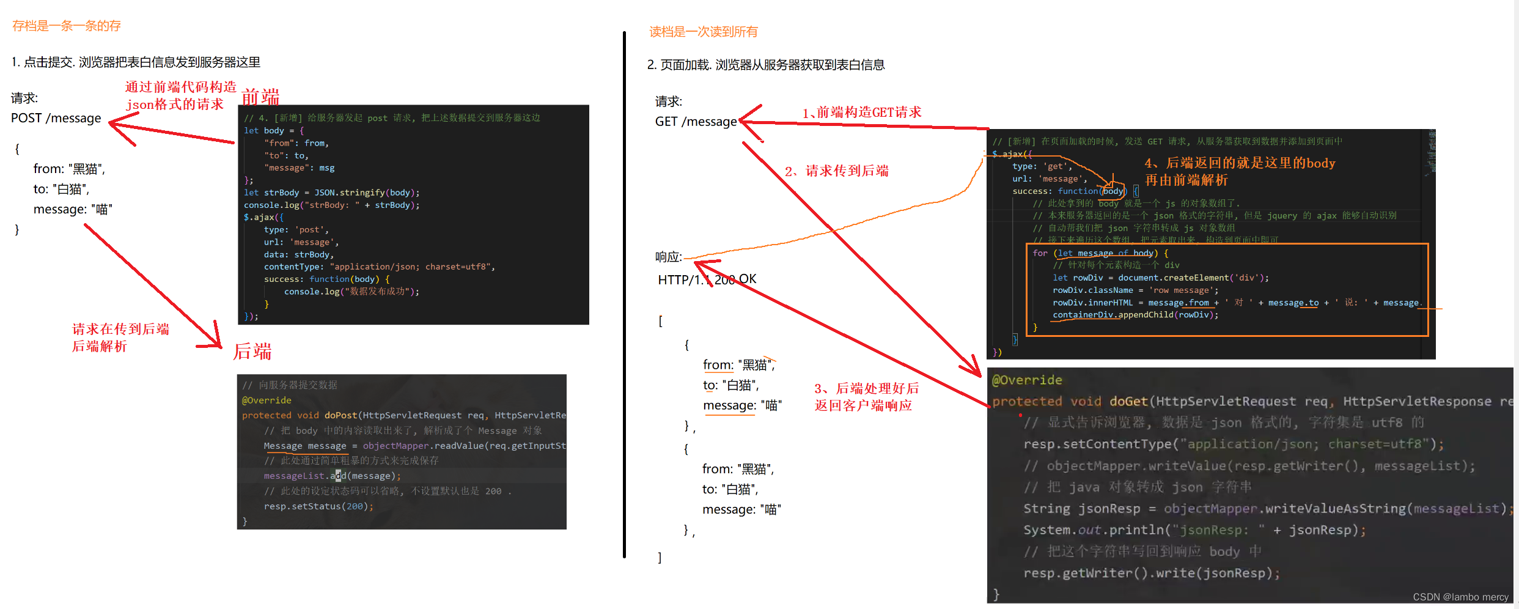Click the "Message message = objectMapper.readValue(" line

(414, 446)
